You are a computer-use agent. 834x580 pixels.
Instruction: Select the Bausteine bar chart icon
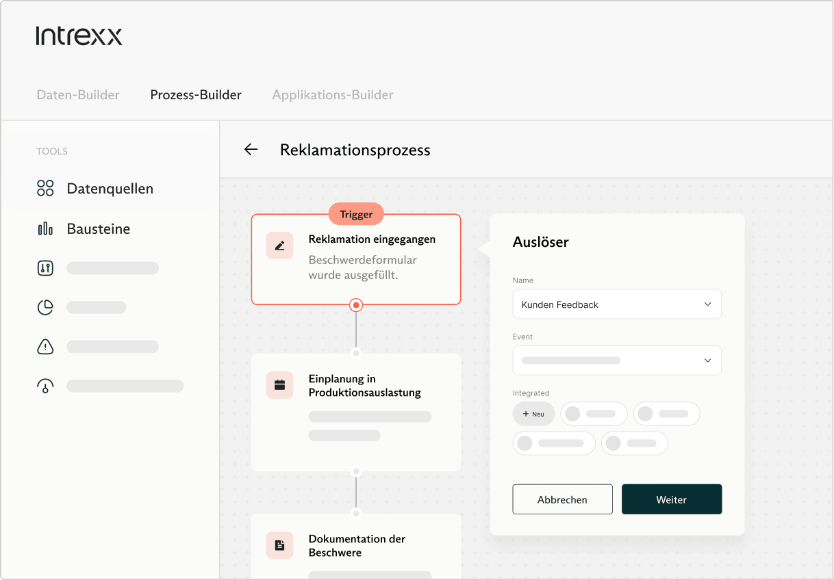[x=45, y=229]
